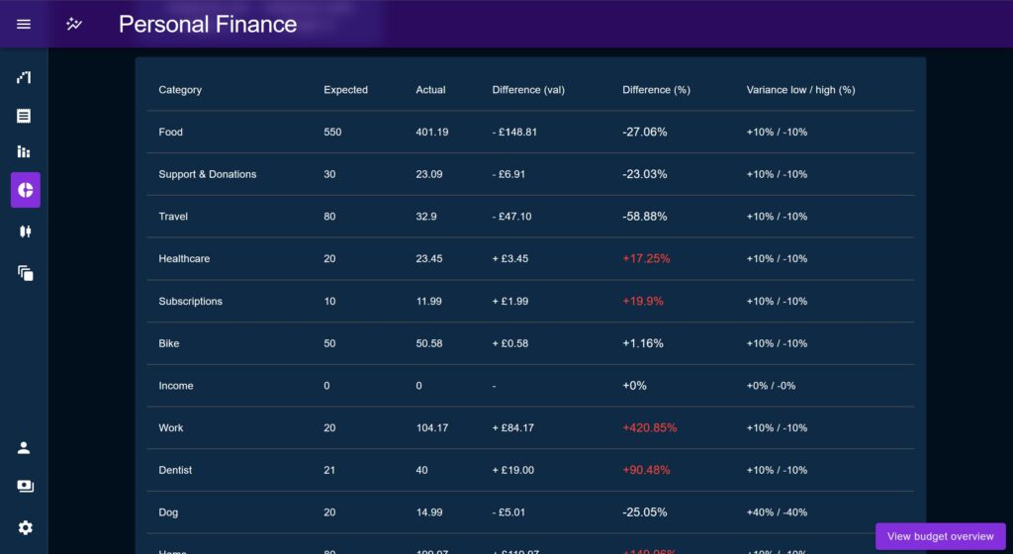This screenshot has width=1013, height=554.
Task: Open the candlestick chart icon in sidebar
Action: [x=25, y=231]
